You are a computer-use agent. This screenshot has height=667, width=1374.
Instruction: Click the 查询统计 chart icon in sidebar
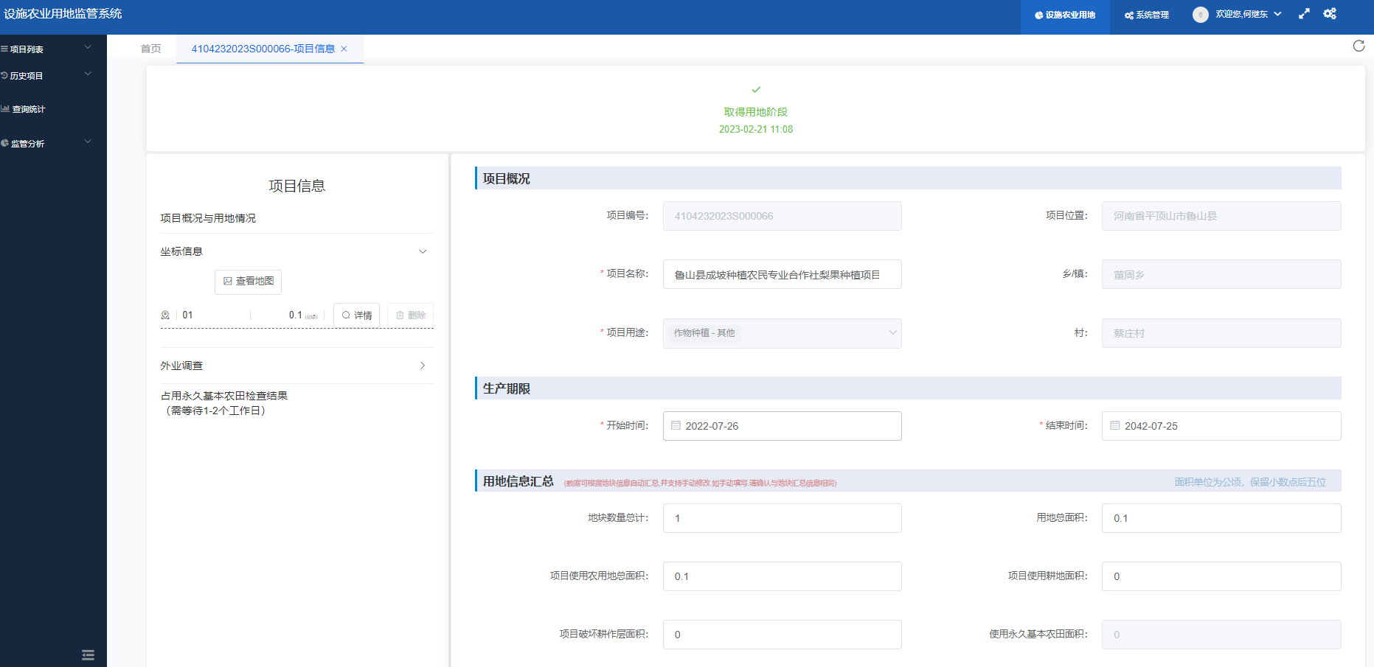pyautogui.click(x=5, y=108)
